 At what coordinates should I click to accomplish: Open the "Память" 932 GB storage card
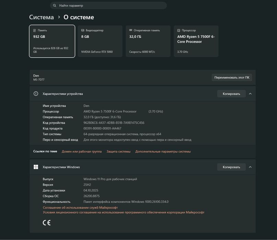(52, 41)
